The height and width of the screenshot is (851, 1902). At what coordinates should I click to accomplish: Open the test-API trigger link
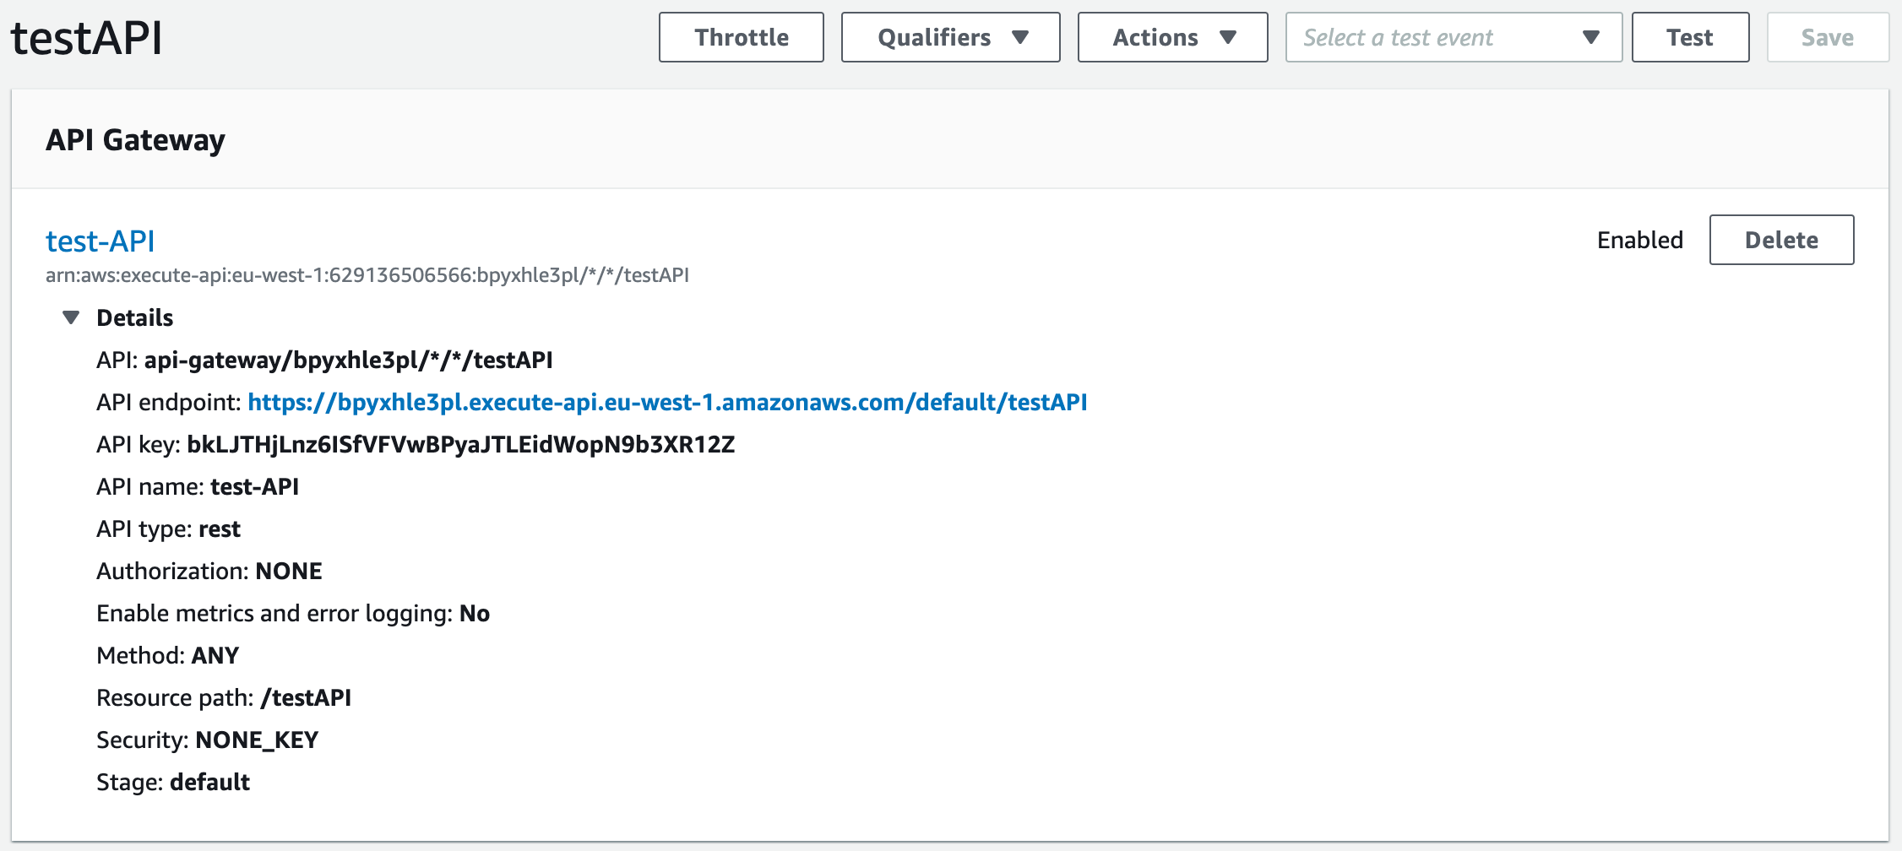tap(99, 241)
